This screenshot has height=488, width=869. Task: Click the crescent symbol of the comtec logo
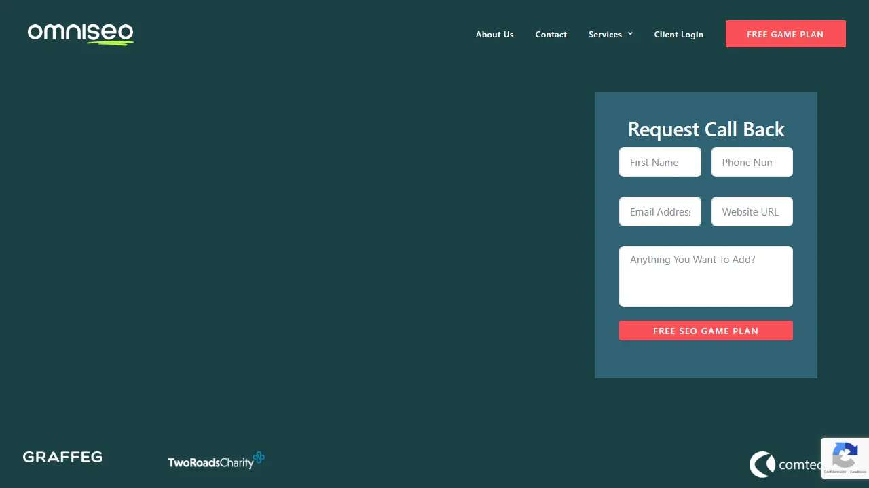[762, 464]
